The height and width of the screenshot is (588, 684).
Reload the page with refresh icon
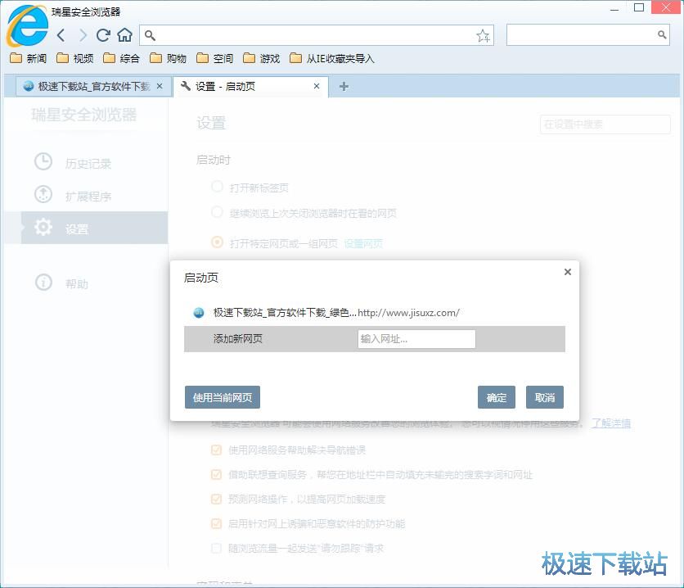click(103, 35)
